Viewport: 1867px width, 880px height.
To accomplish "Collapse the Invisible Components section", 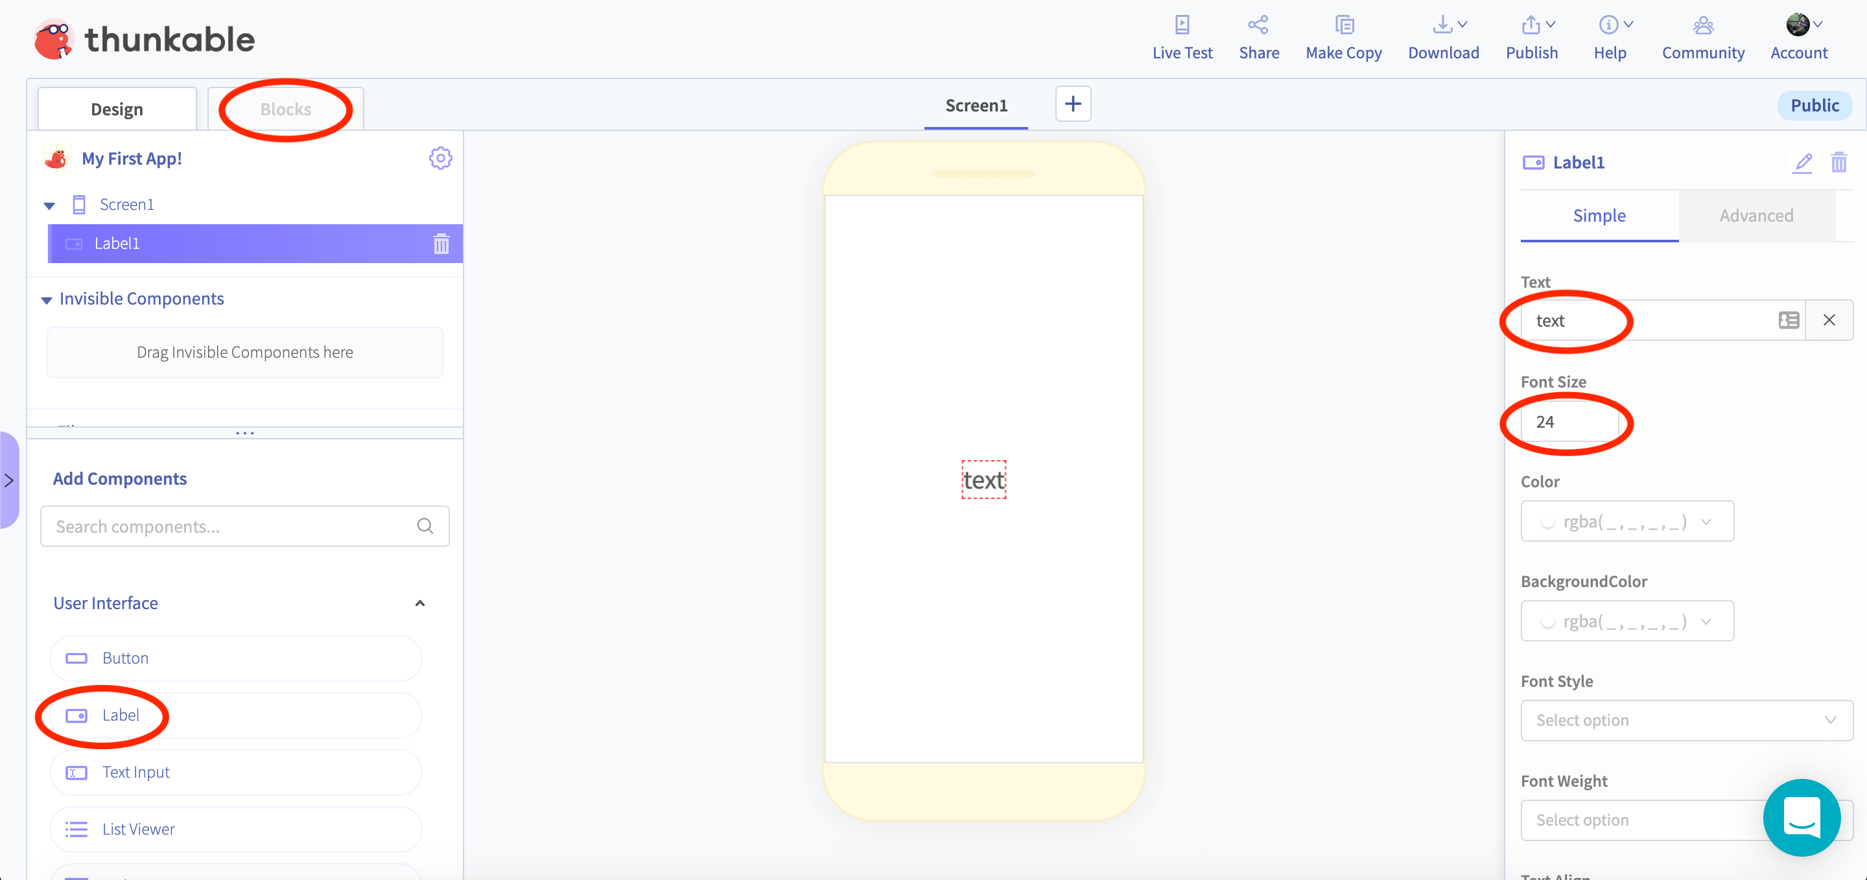I will coord(47,300).
